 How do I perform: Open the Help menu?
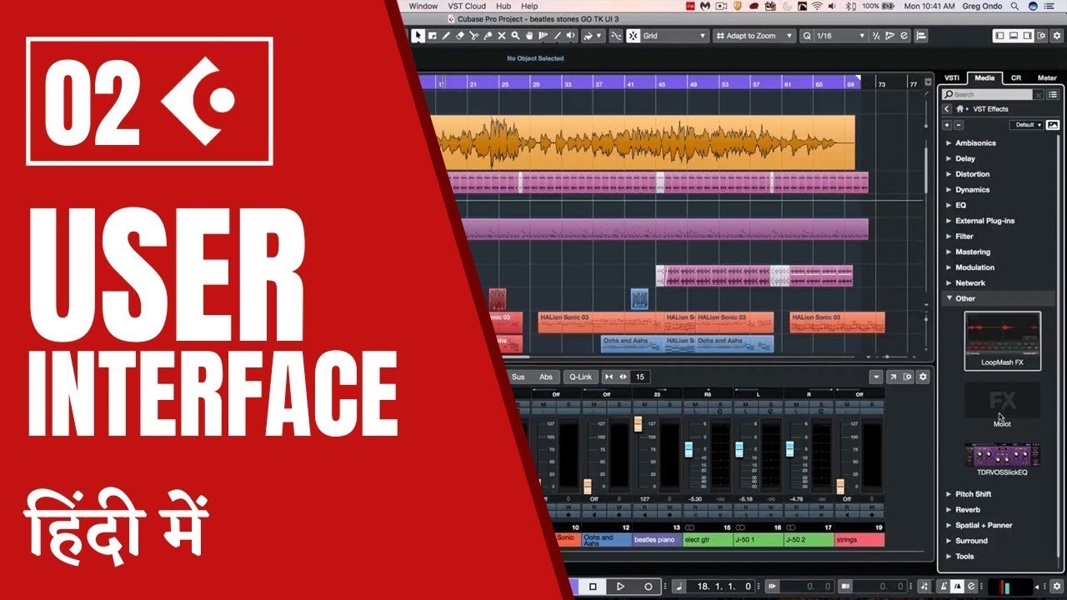(x=529, y=6)
